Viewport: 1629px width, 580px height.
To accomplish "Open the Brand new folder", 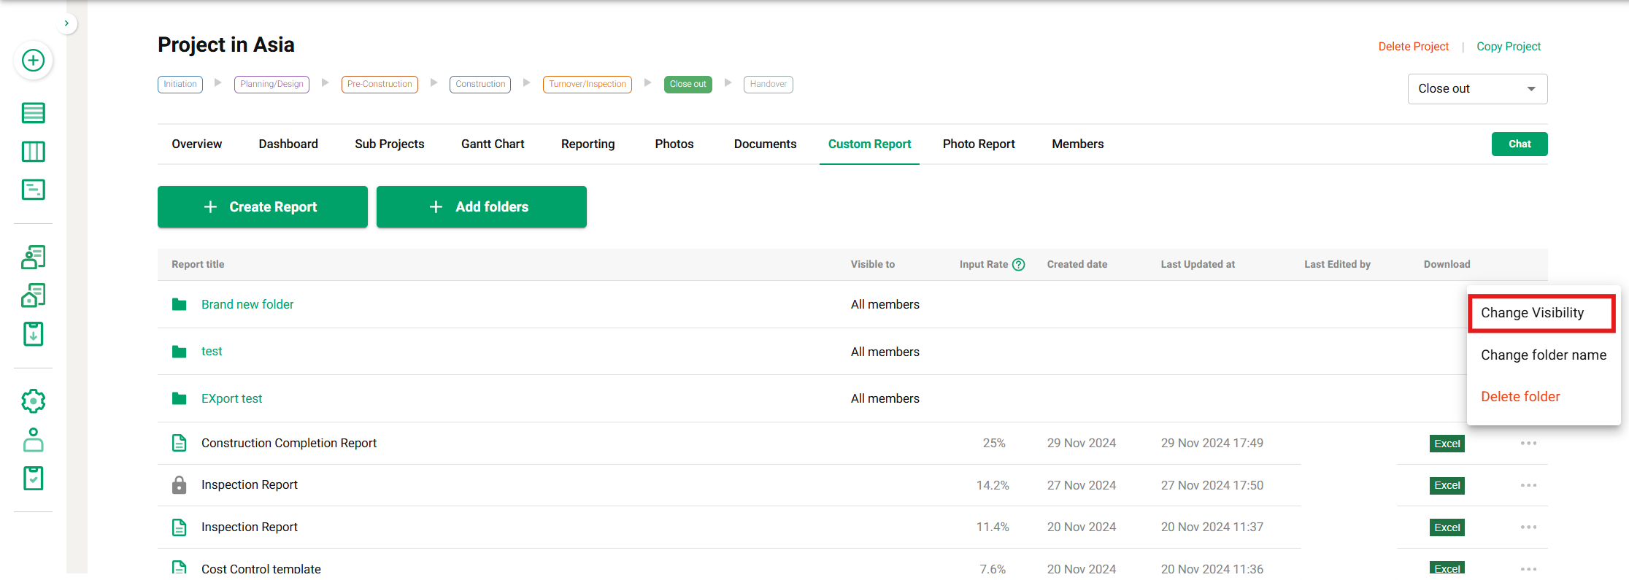I will coord(247,305).
